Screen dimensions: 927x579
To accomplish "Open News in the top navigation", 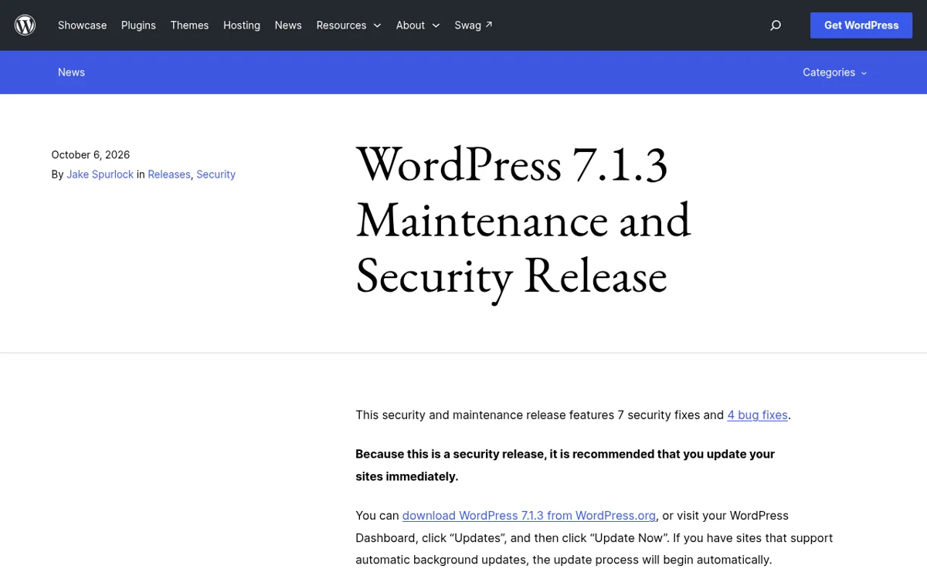I will click(288, 25).
